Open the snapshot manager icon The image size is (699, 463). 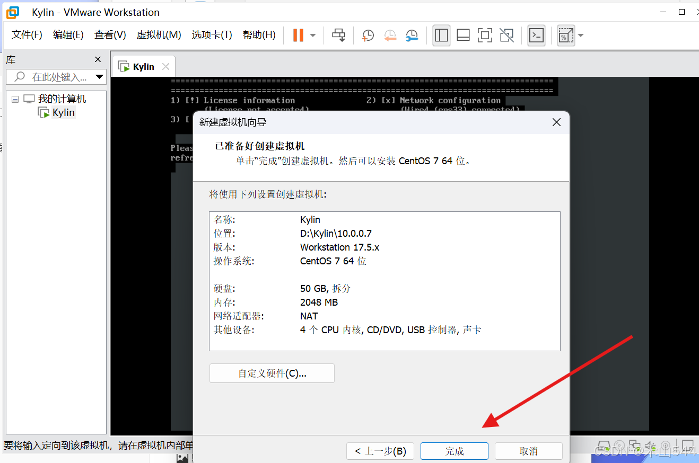click(412, 35)
